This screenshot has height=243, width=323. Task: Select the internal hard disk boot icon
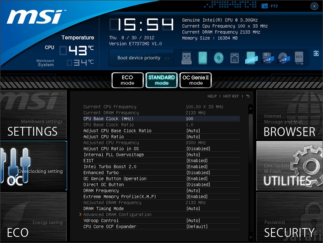pos(203,58)
